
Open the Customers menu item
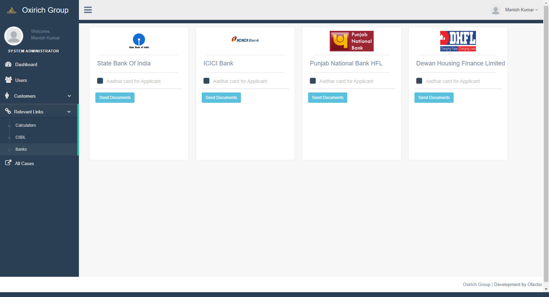[x=39, y=96]
